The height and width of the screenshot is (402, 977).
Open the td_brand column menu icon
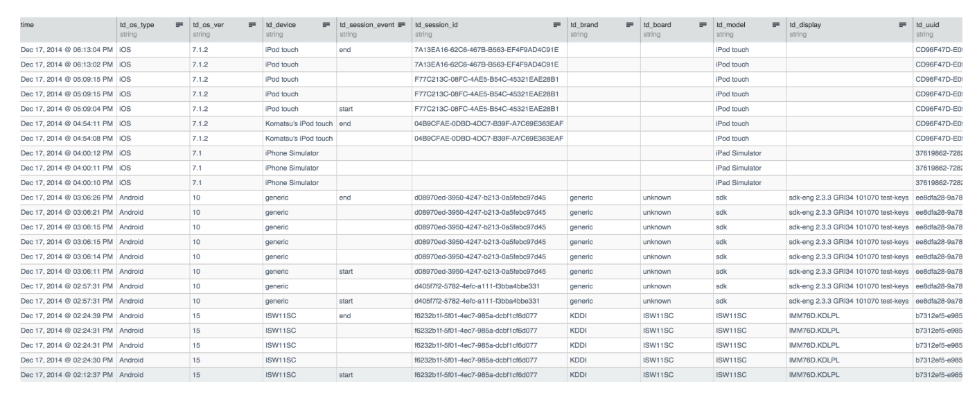tap(630, 26)
